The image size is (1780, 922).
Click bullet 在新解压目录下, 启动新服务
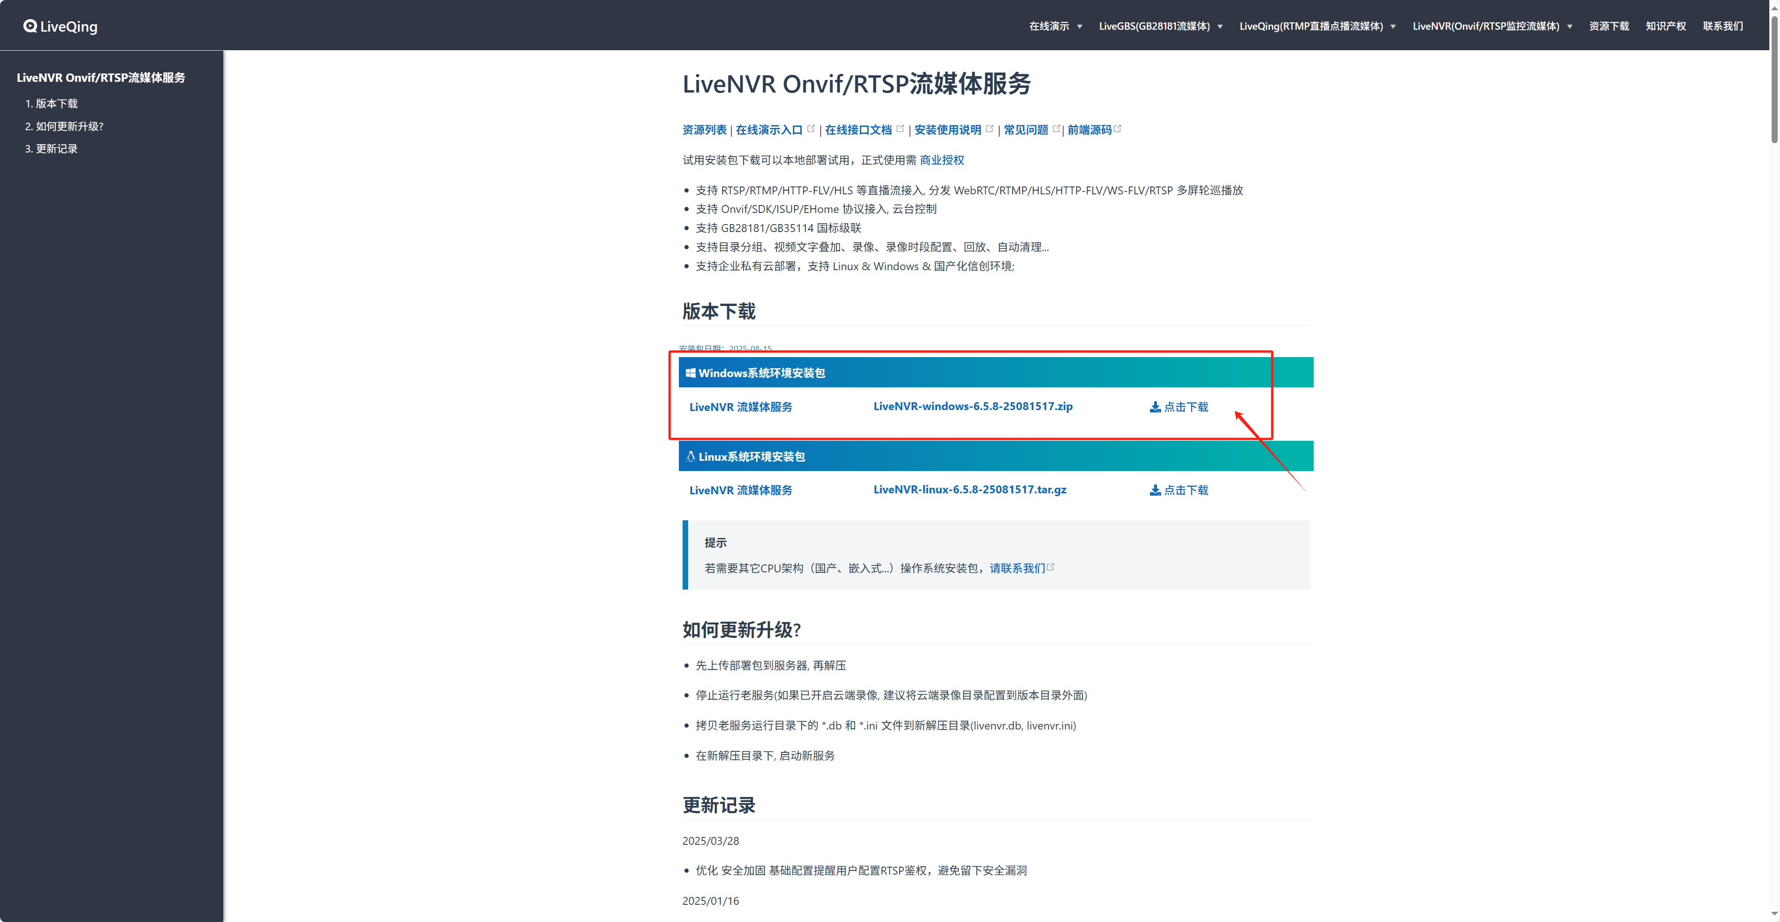[765, 756]
